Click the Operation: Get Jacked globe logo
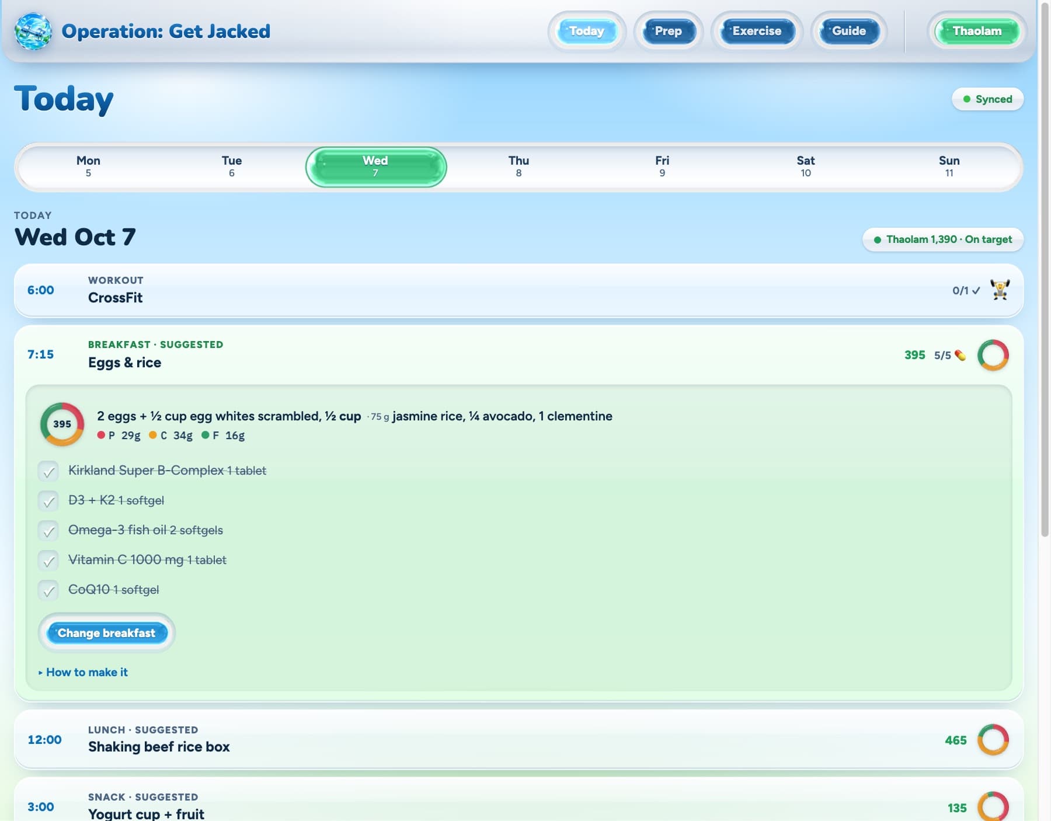The height and width of the screenshot is (821, 1051). click(33, 31)
